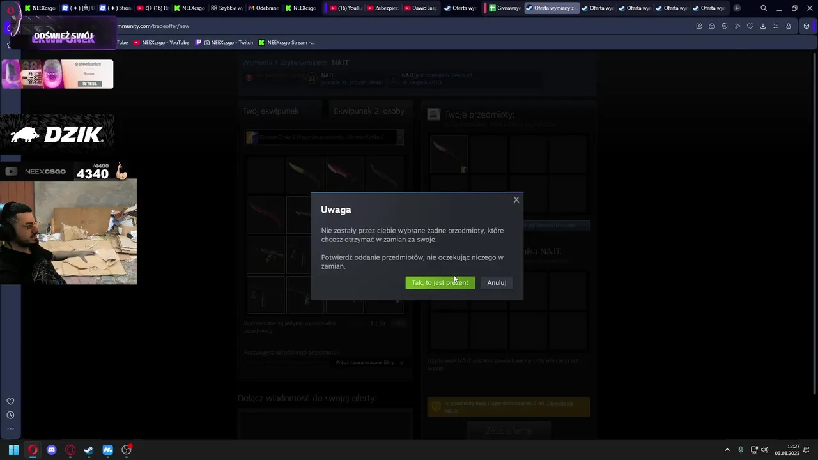Open browser downloads icon
818x460 pixels.
coord(763,26)
